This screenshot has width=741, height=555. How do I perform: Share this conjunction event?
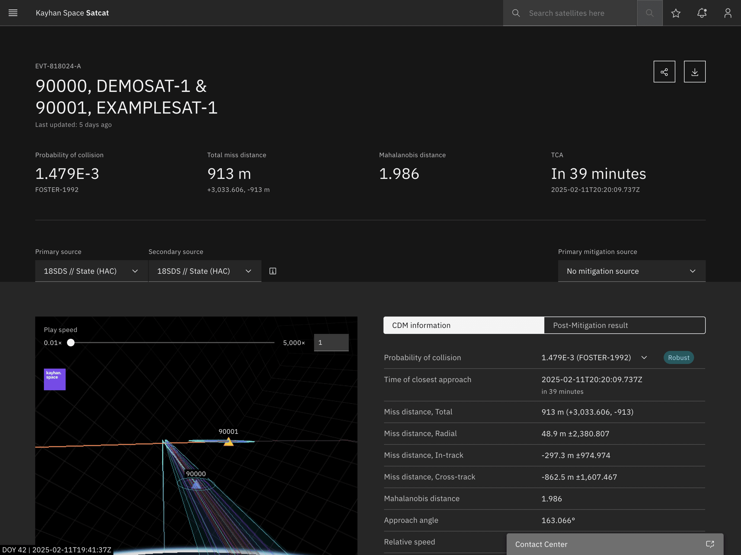664,71
